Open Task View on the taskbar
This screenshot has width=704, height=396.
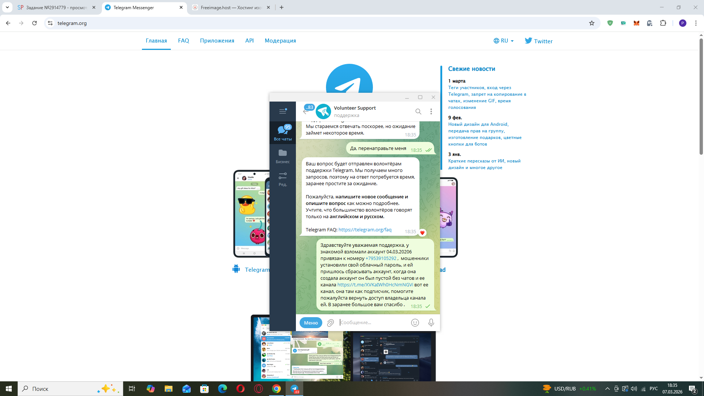coord(132,389)
